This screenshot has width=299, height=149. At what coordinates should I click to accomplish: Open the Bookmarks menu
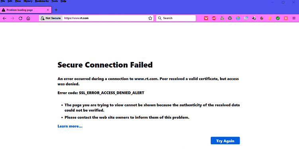[42, 1]
